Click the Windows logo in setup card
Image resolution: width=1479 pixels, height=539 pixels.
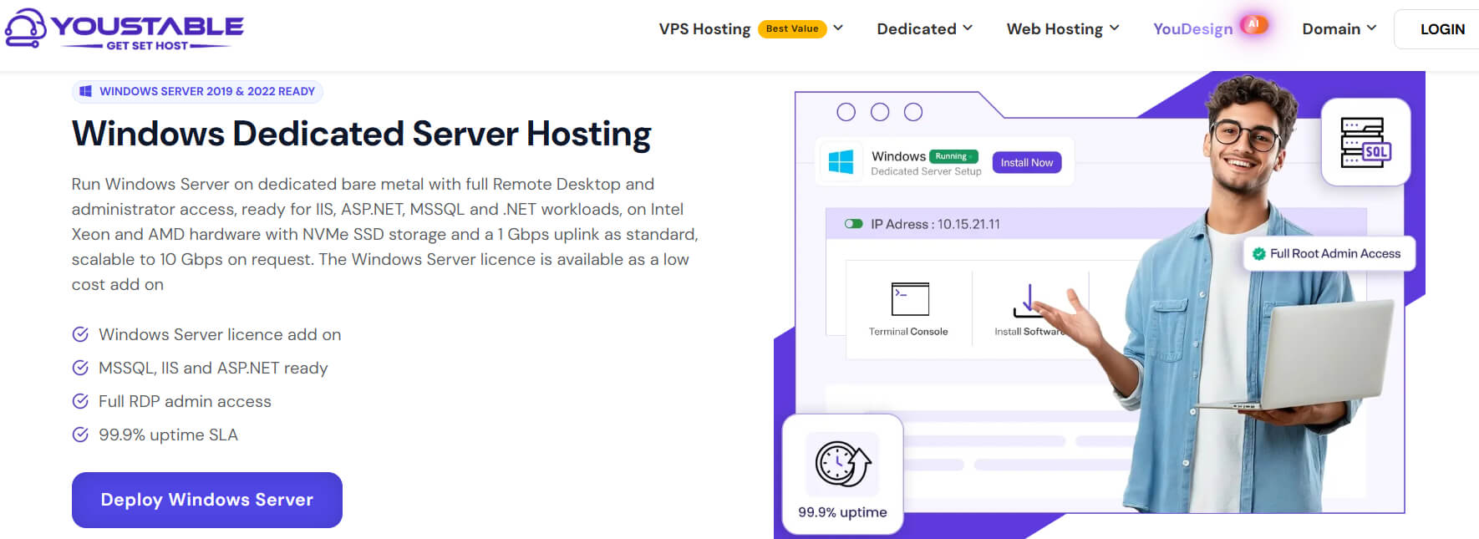[841, 161]
